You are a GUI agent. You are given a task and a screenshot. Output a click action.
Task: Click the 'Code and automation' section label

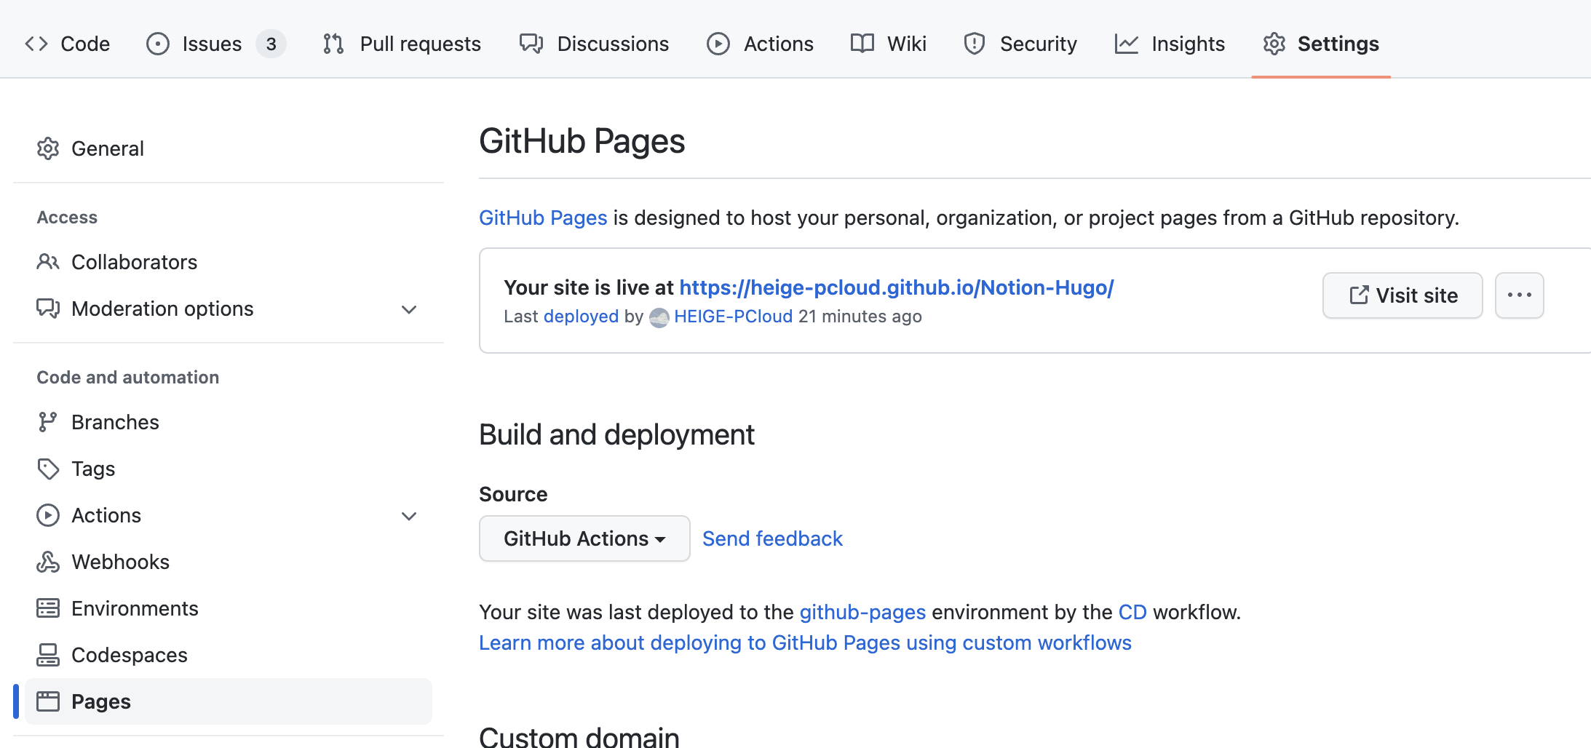click(128, 377)
